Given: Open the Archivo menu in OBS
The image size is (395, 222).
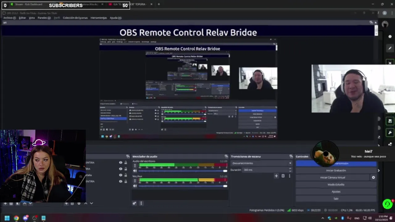Looking at the screenshot, I should tap(10, 18).
